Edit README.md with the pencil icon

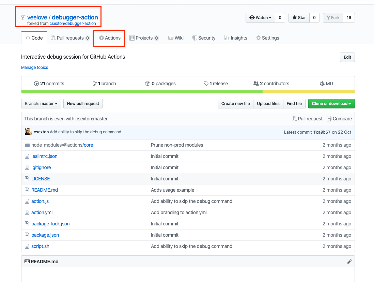pyautogui.click(x=349, y=262)
